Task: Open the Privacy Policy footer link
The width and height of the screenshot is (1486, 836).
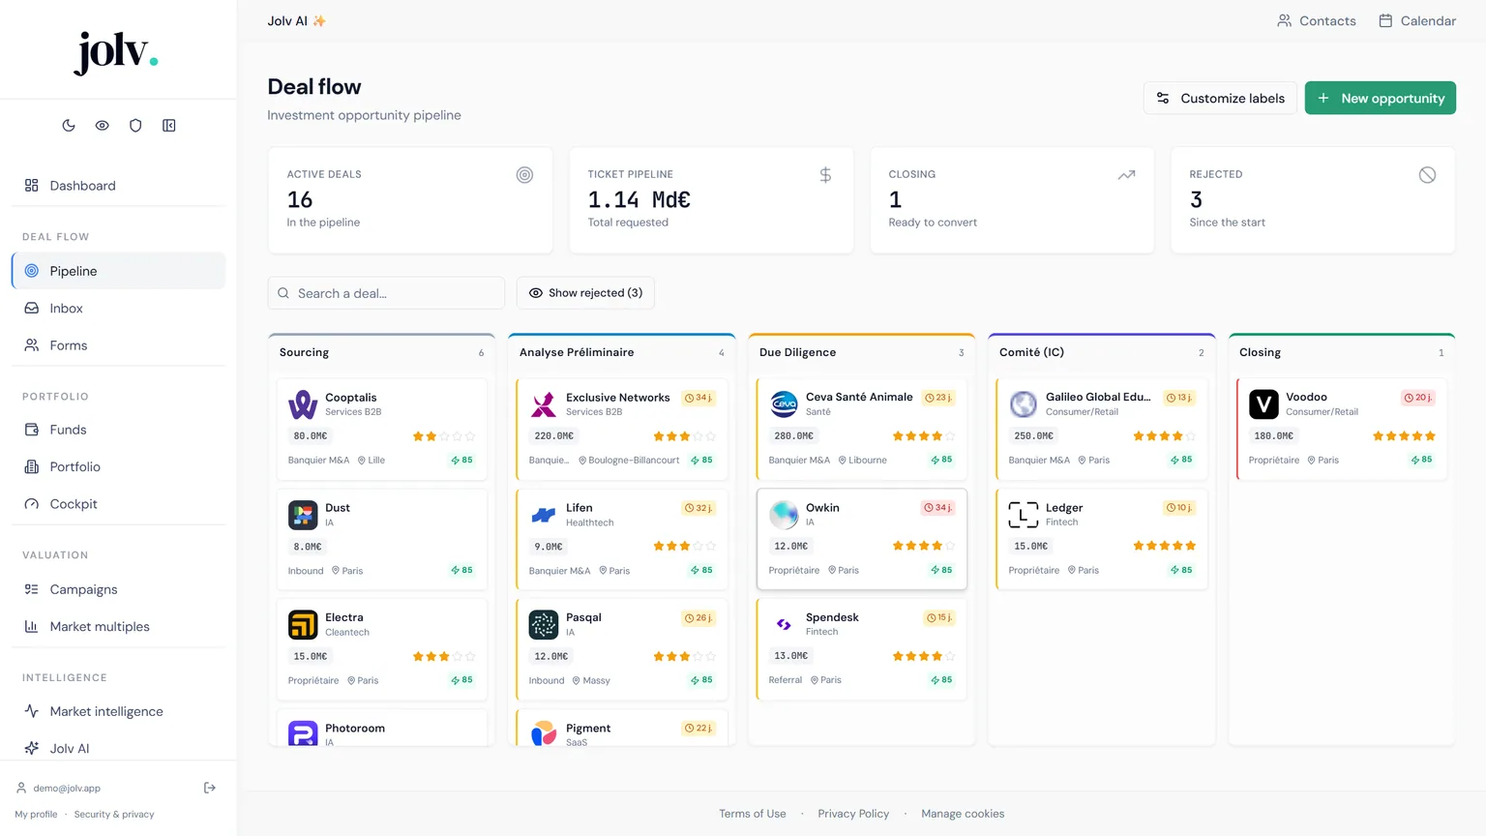Action: (853, 814)
